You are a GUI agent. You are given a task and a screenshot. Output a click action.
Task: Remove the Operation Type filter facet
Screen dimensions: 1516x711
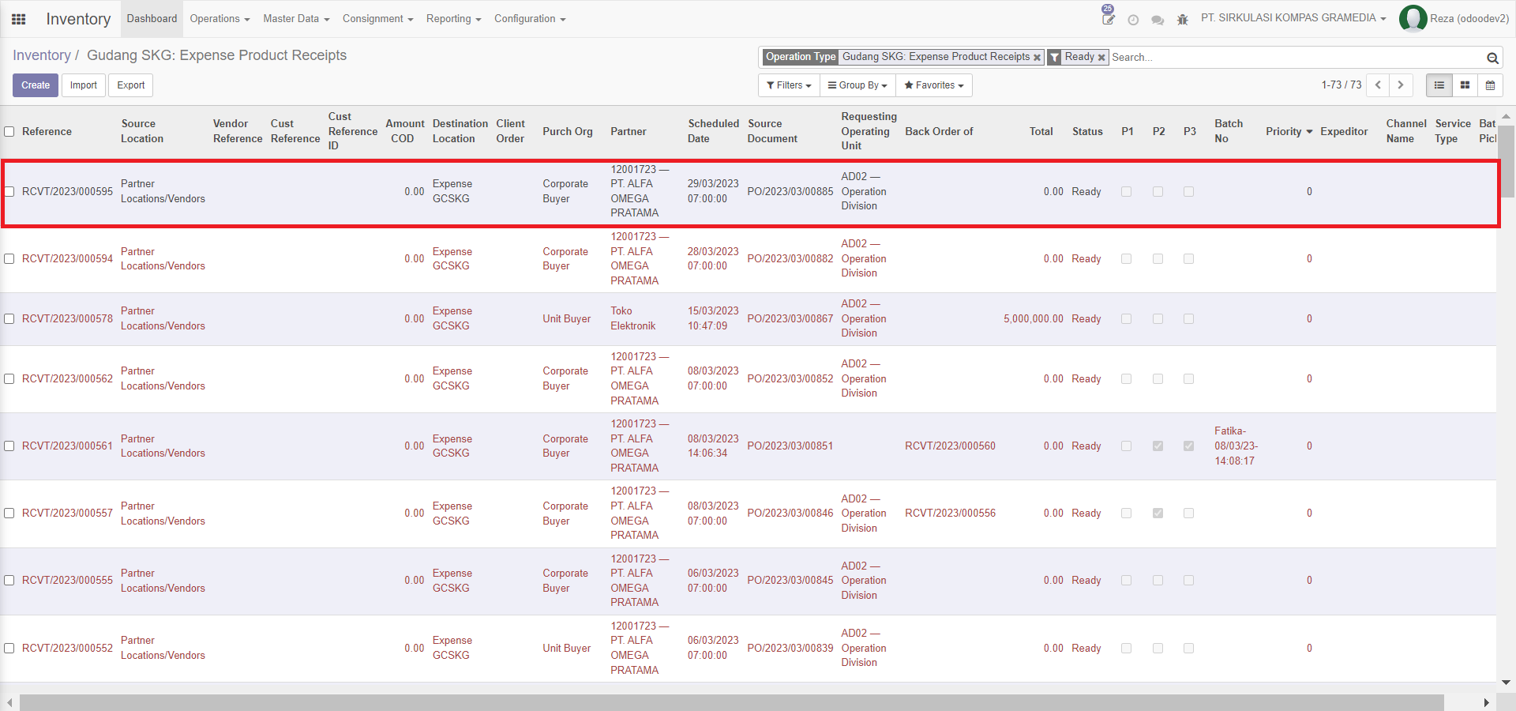click(x=1037, y=58)
